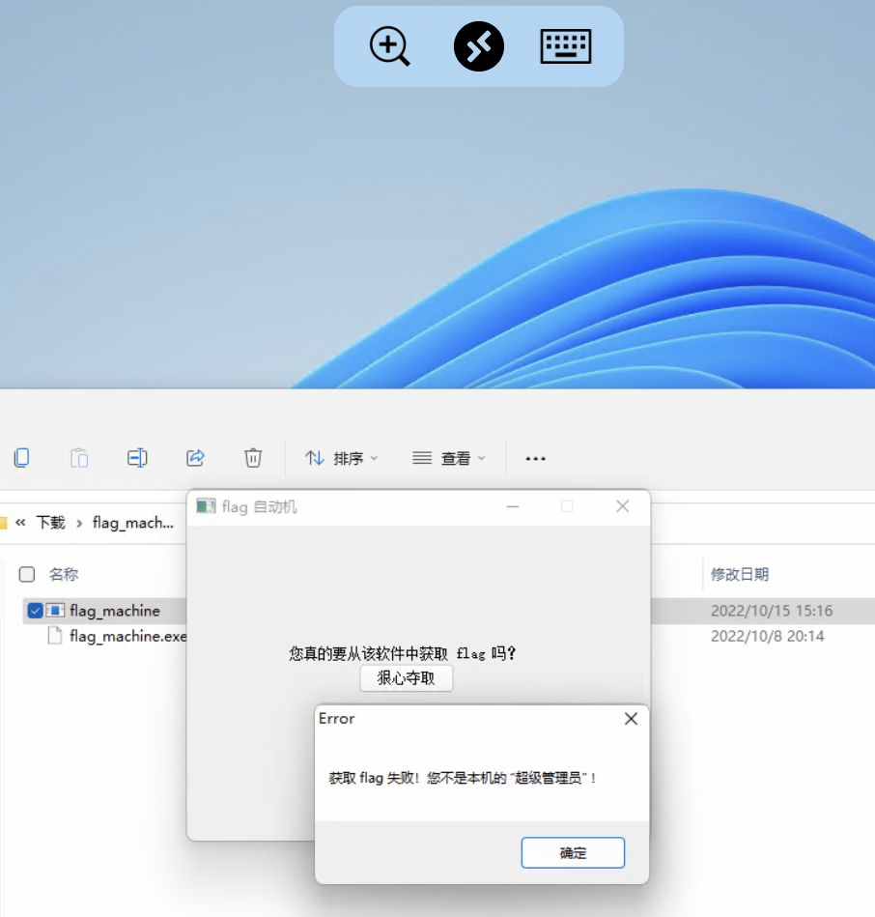The image size is (875, 917).
Task: Open the 排序 sort dropdown
Action: click(x=342, y=458)
